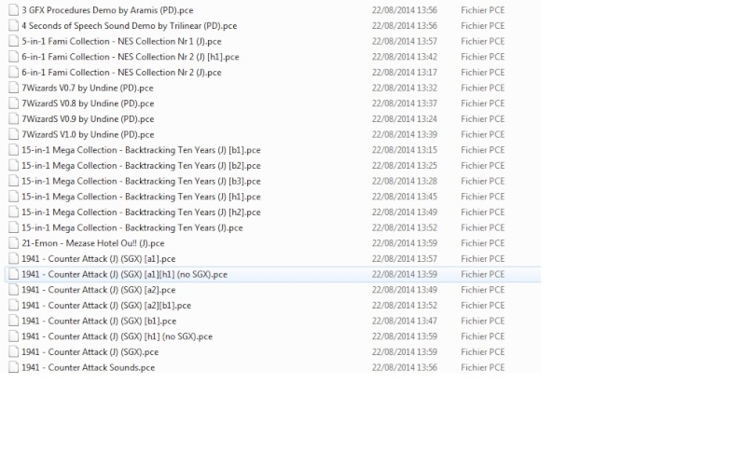This screenshot has width=746, height=466.
Task: Select name 1941 - Counter Attack (SGX) [h1] (no SGX).pce
Action: 117,336
